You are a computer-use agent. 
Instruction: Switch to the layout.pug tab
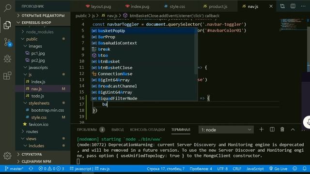point(98,6)
